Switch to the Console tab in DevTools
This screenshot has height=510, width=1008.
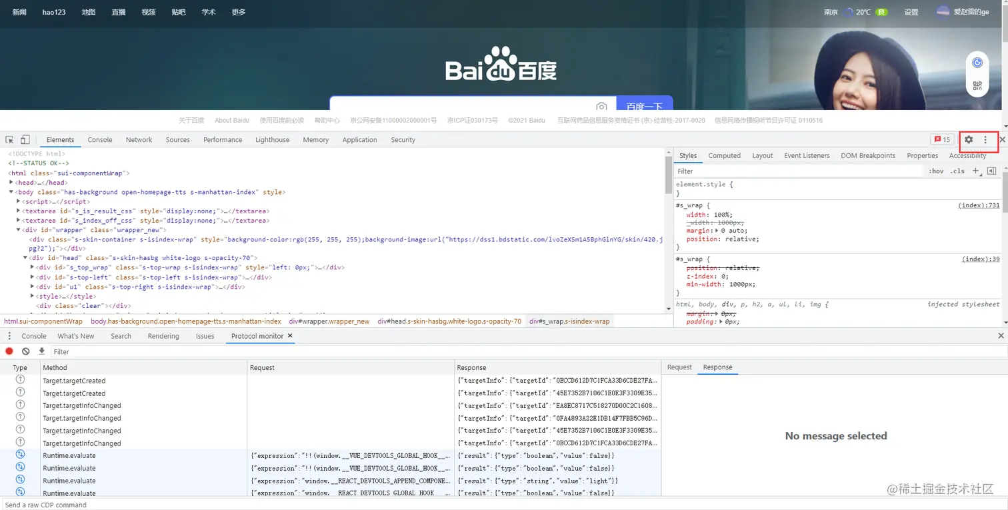point(100,140)
